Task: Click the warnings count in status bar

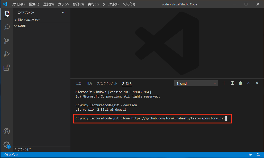Action: (x=15, y=155)
